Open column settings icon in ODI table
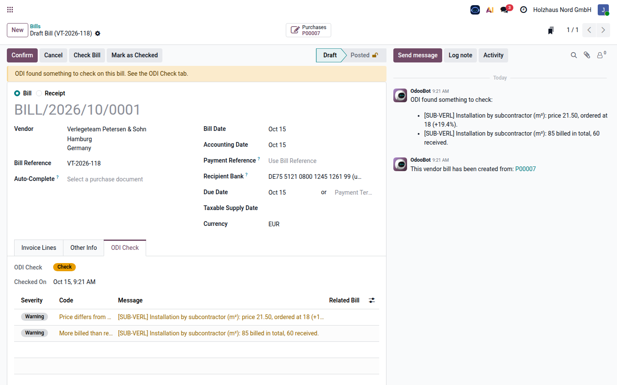The width and height of the screenshot is (617, 385). (372, 300)
